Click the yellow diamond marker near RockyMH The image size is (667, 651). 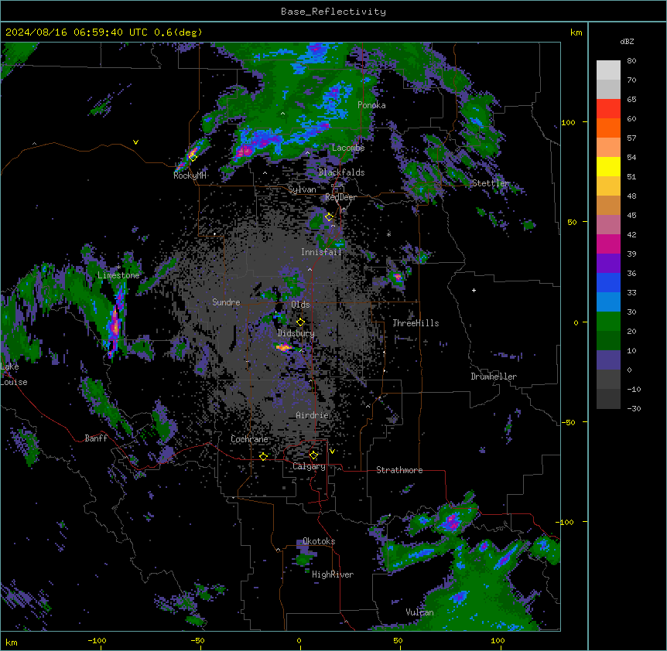click(193, 158)
